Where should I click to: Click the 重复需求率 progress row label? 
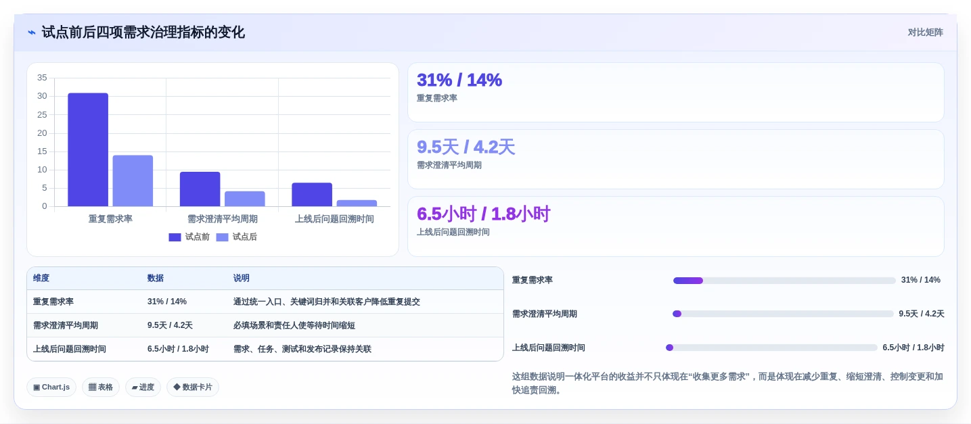[533, 280]
